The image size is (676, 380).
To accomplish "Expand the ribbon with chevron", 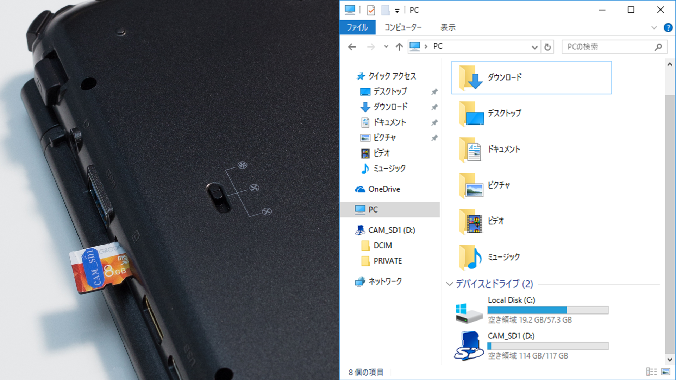I will tap(654, 27).
